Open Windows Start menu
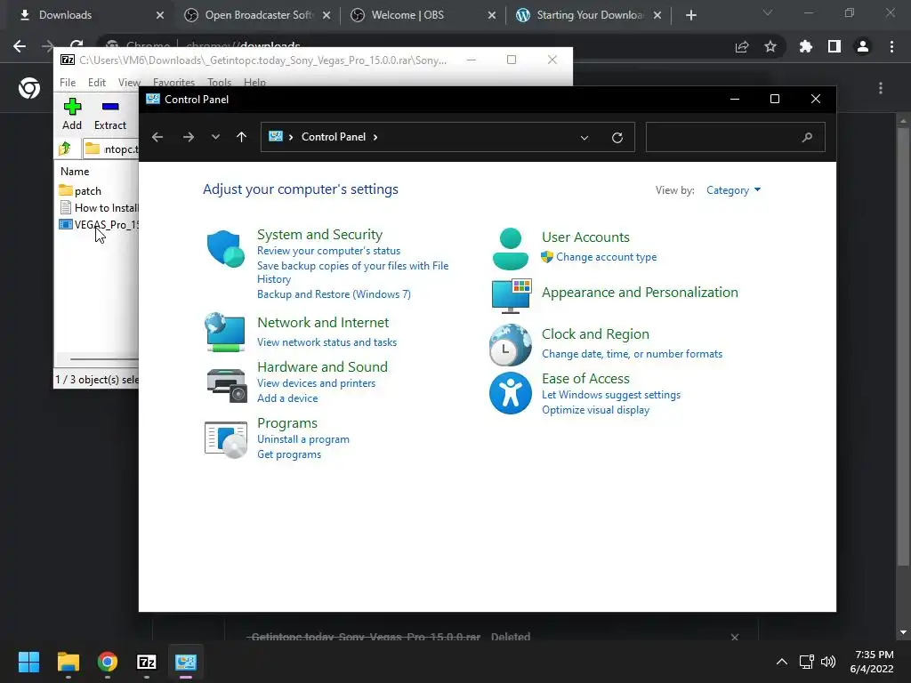This screenshot has height=683, width=911. (28, 662)
